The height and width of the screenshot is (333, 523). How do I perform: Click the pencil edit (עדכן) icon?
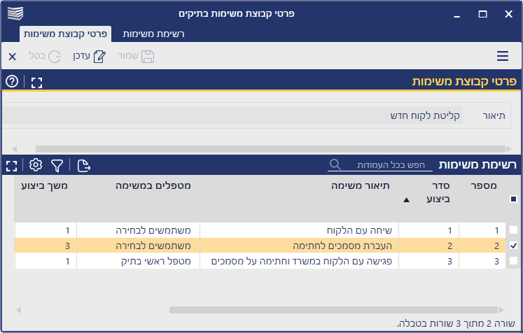click(99, 57)
